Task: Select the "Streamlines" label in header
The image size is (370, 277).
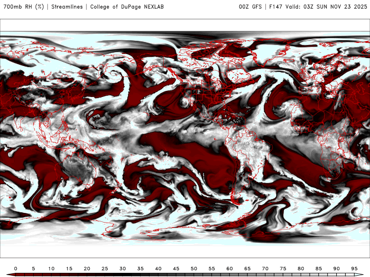Action: (67, 7)
